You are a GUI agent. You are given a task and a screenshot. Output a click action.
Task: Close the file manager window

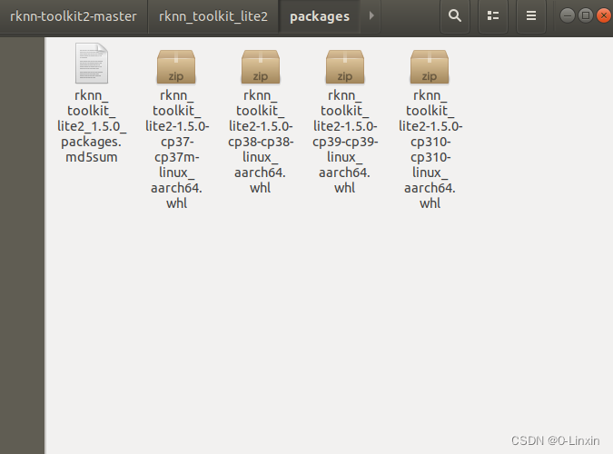604,15
